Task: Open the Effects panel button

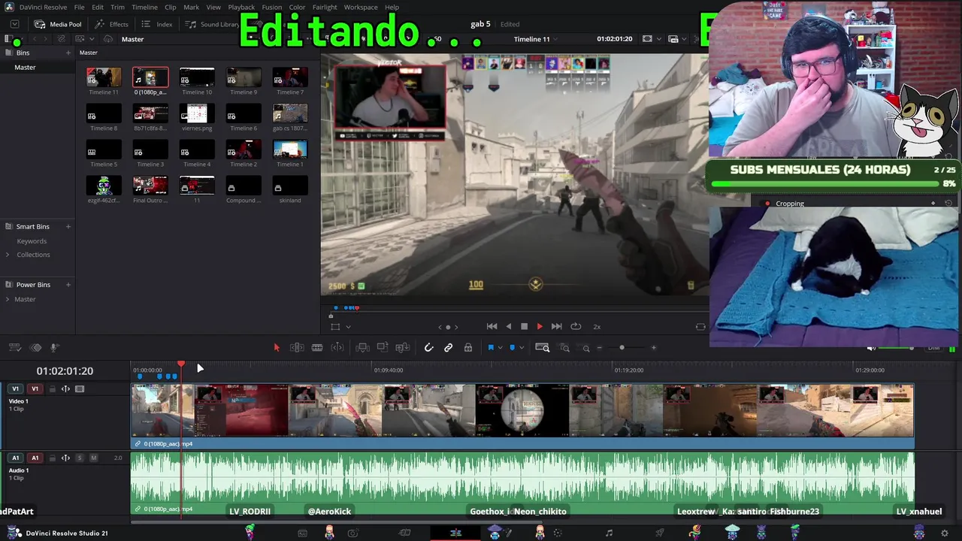Action: coord(112,24)
